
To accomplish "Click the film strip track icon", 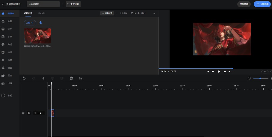I will click(x=23, y=113).
